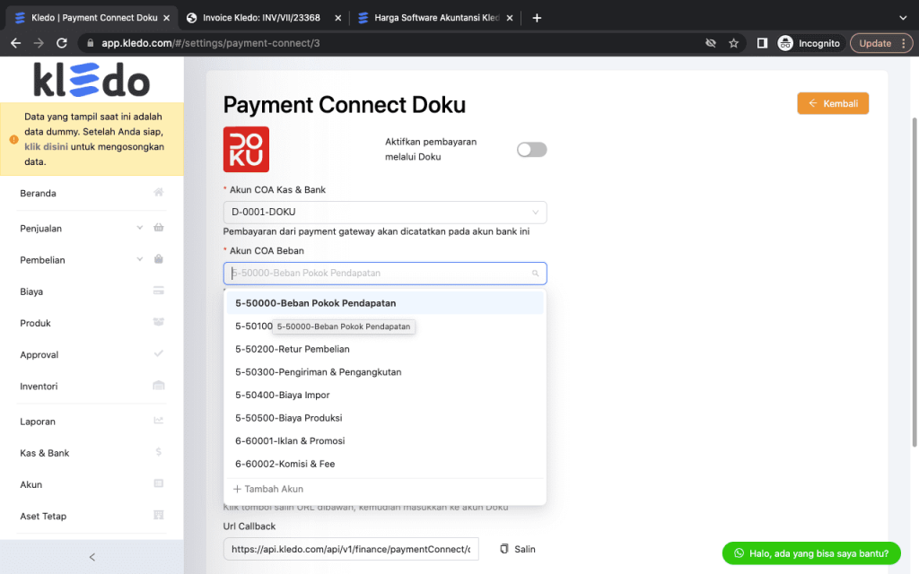This screenshot has width=919, height=574.
Task: Open a new browser tab with plus icon
Action: tap(537, 18)
